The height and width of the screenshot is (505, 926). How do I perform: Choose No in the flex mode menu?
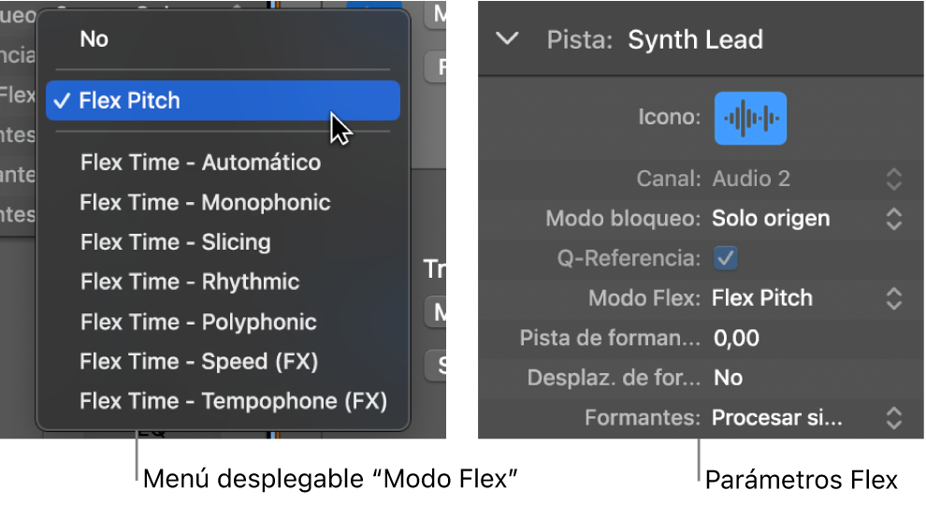[94, 38]
